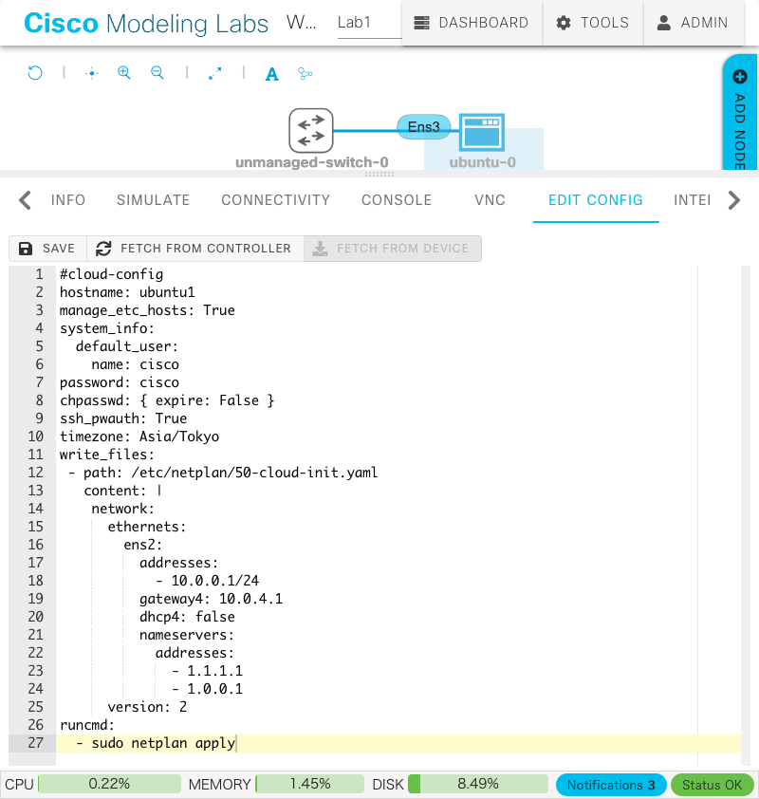Fit topology to screen arrows icon

(215, 73)
